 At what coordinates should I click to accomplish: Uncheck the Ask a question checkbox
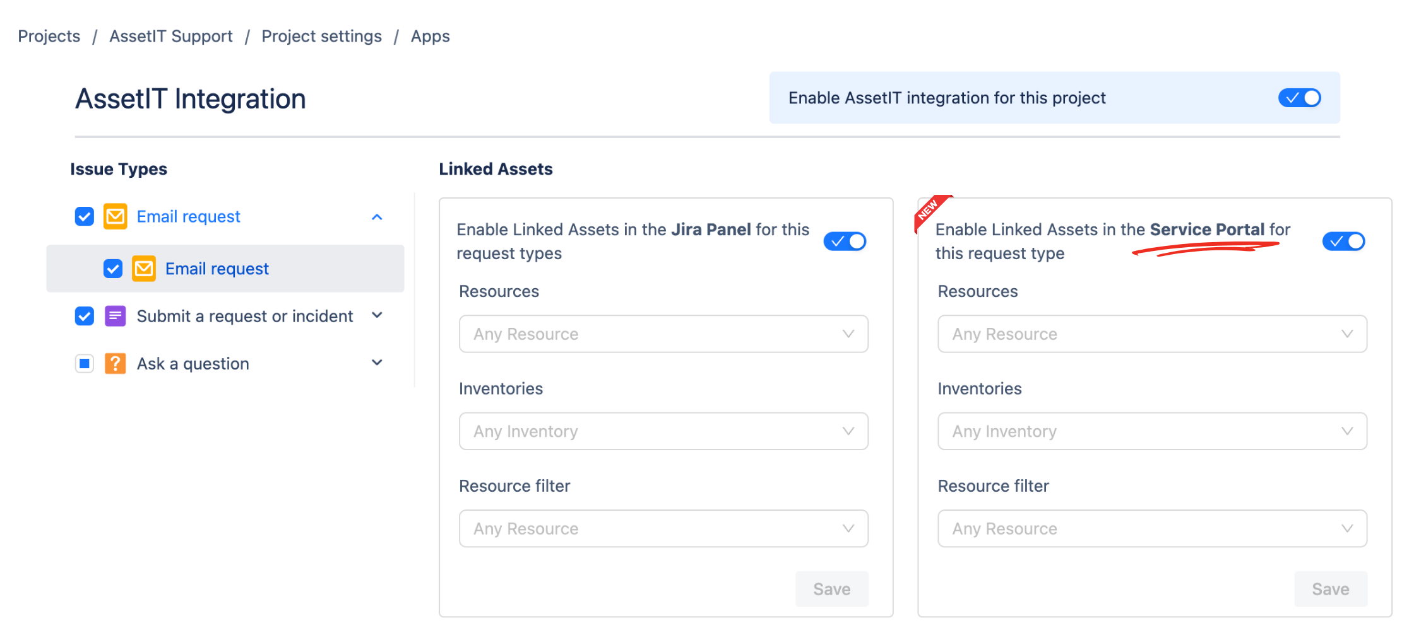84,363
